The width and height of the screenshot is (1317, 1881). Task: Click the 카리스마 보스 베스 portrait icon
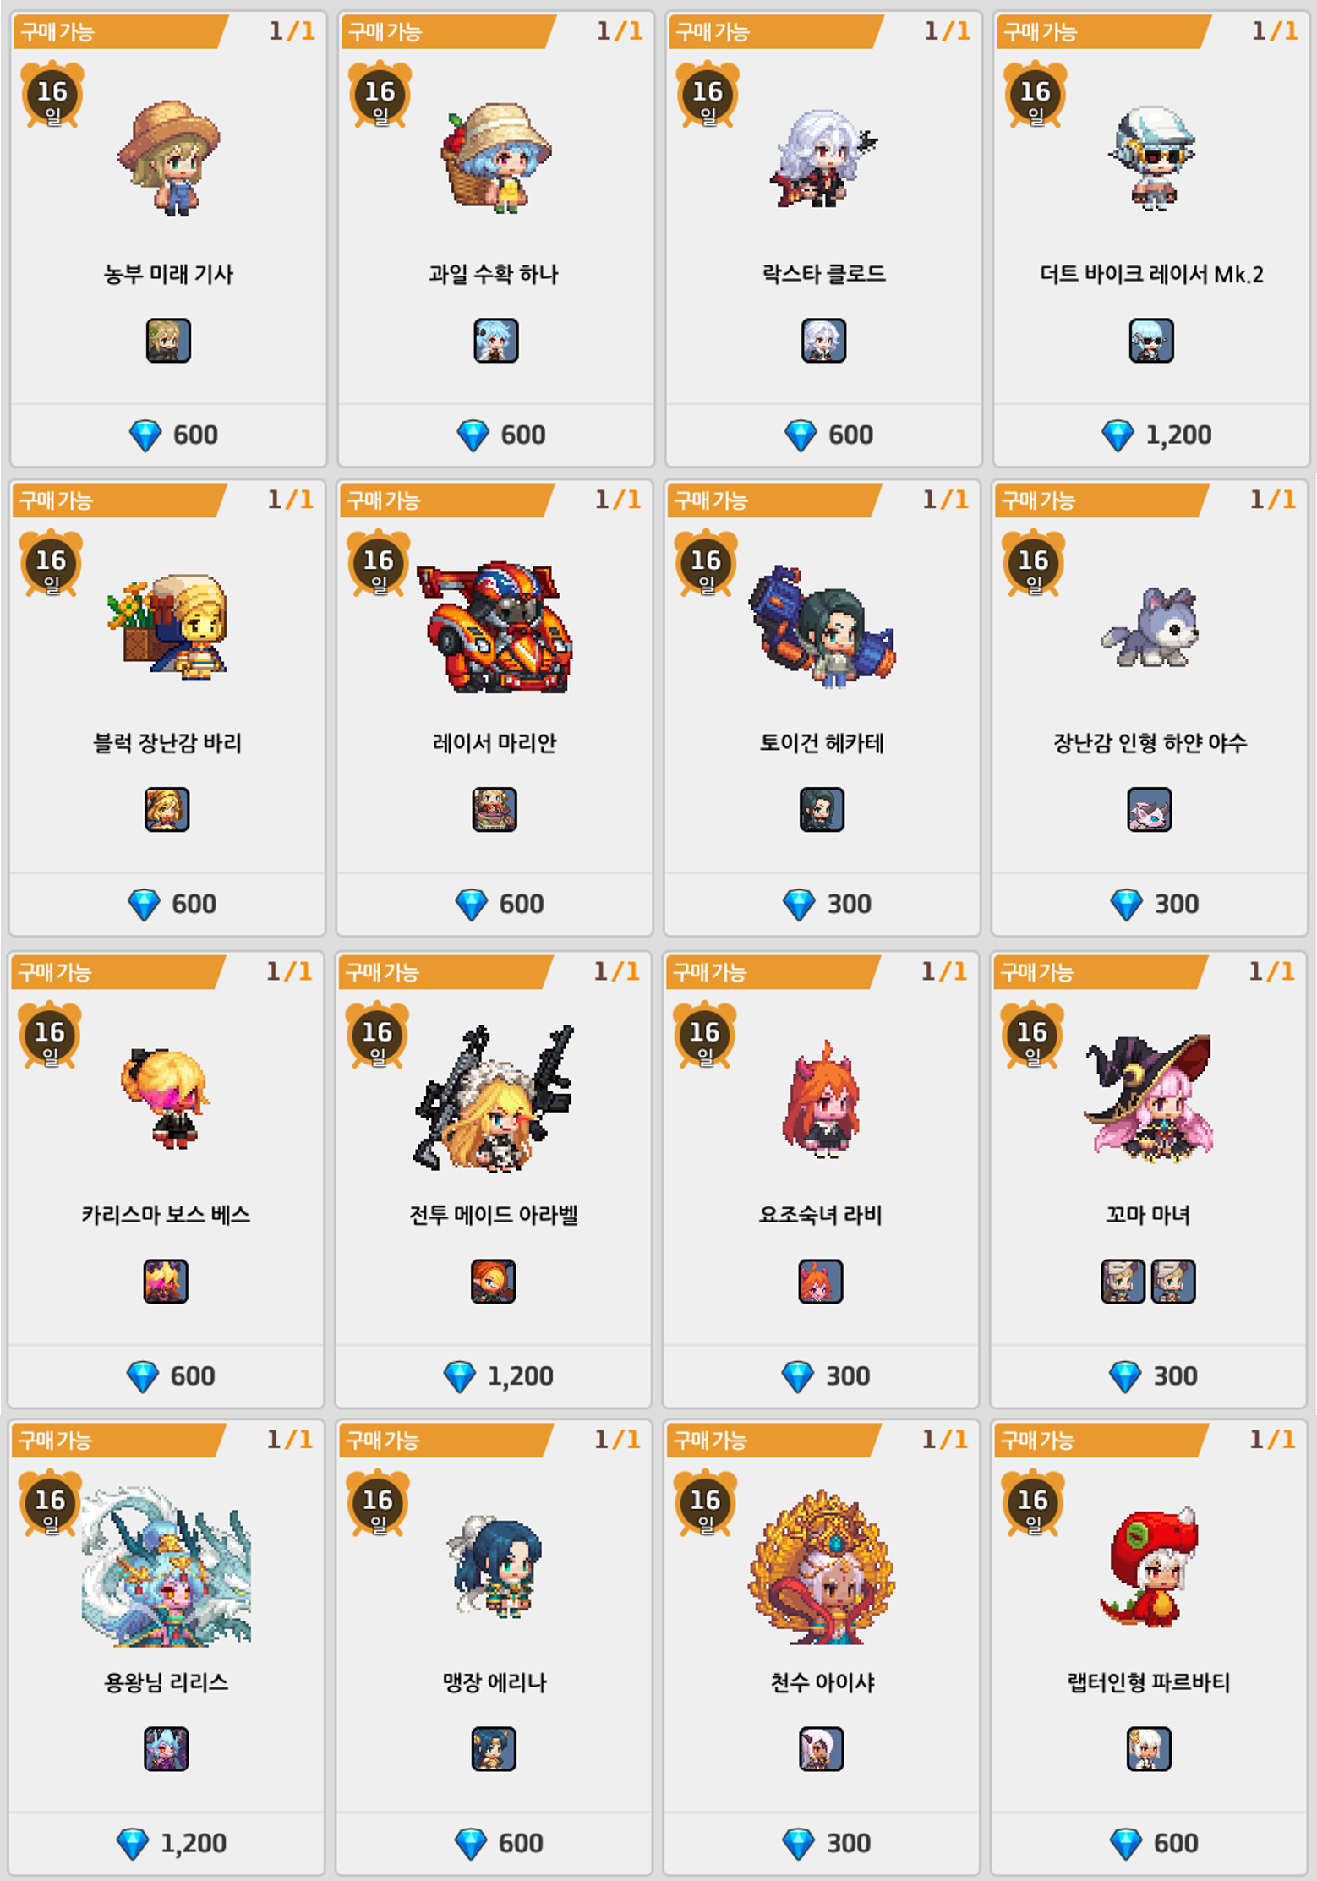[166, 1282]
